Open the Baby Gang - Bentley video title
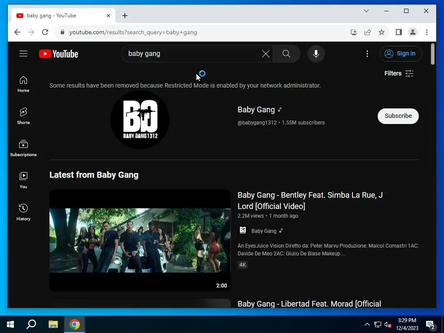Image resolution: width=444 pixels, height=333 pixels. point(310,200)
